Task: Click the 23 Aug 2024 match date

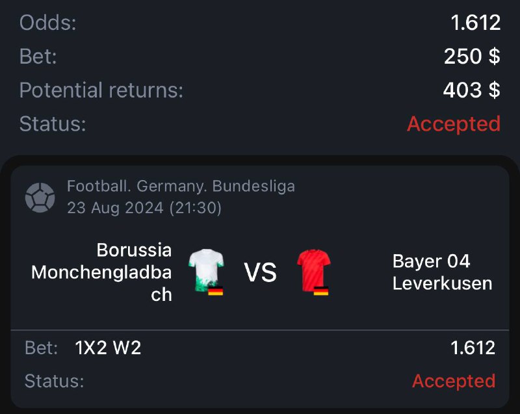Action: coord(144,209)
